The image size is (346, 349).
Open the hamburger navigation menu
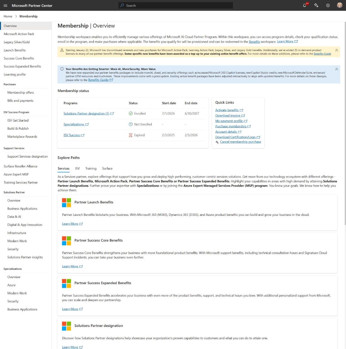pyautogui.click(x=5, y=5)
